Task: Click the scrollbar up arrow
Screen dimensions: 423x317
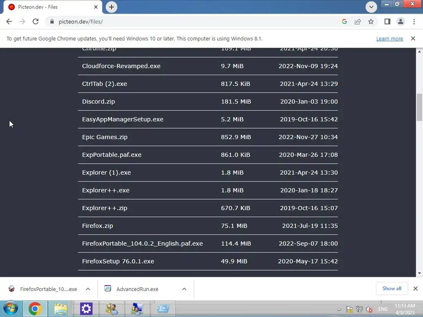Action: (x=419, y=52)
